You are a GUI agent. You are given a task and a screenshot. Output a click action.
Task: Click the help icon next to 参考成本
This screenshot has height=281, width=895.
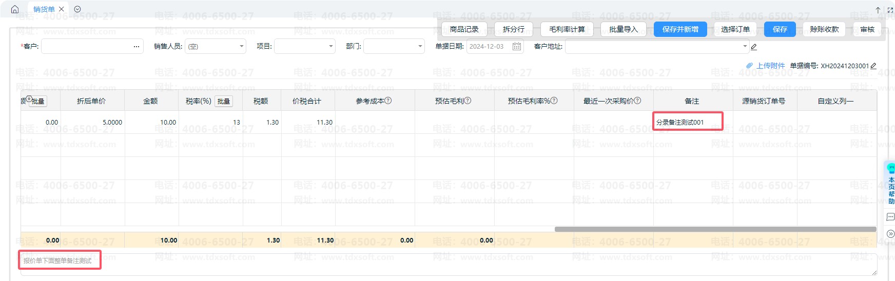[388, 101]
